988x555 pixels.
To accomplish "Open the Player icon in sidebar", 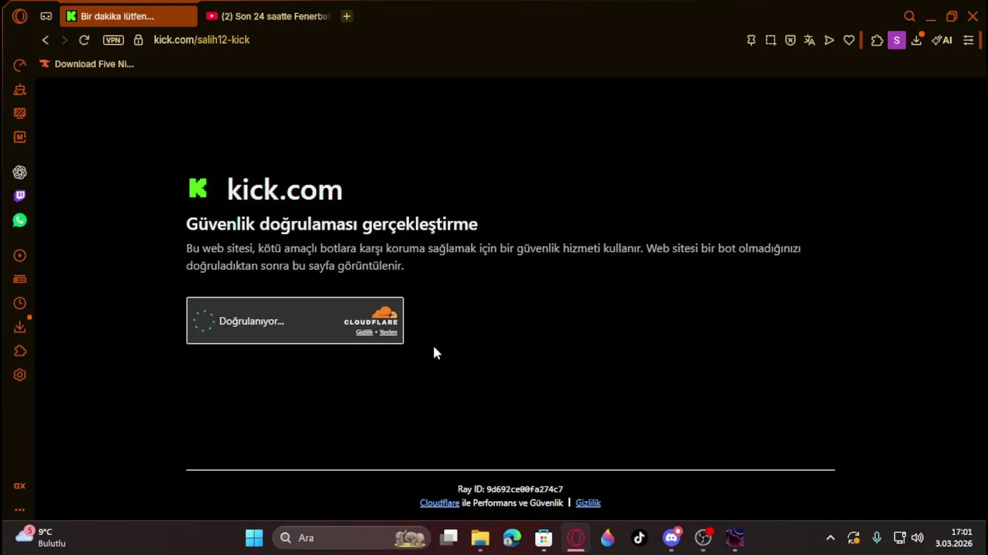I will click(x=20, y=256).
